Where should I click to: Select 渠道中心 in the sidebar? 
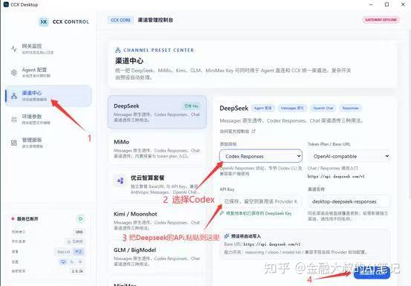48,96
